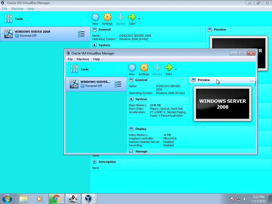Click 'Recording:' label in front window
This screenshot has width=272, height=204.
(x=136, y=145)
